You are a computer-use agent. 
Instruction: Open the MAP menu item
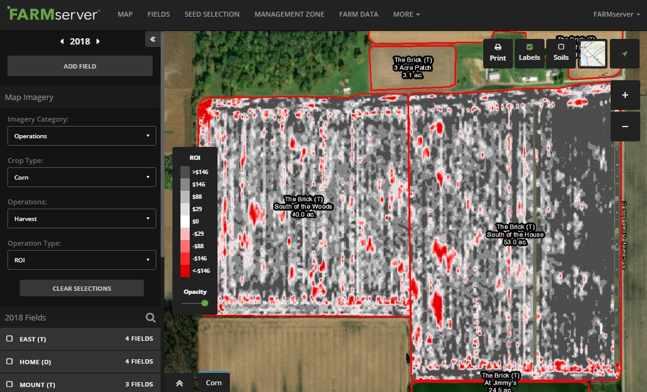coord(125,14)
